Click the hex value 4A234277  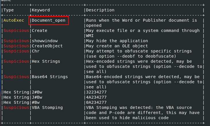(96, 97)
